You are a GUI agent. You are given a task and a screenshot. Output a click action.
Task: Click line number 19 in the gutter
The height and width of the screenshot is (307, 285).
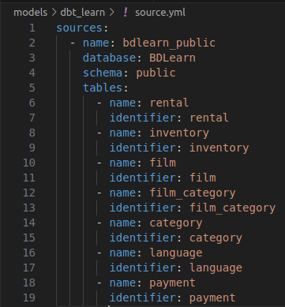(x=29, y=298)
